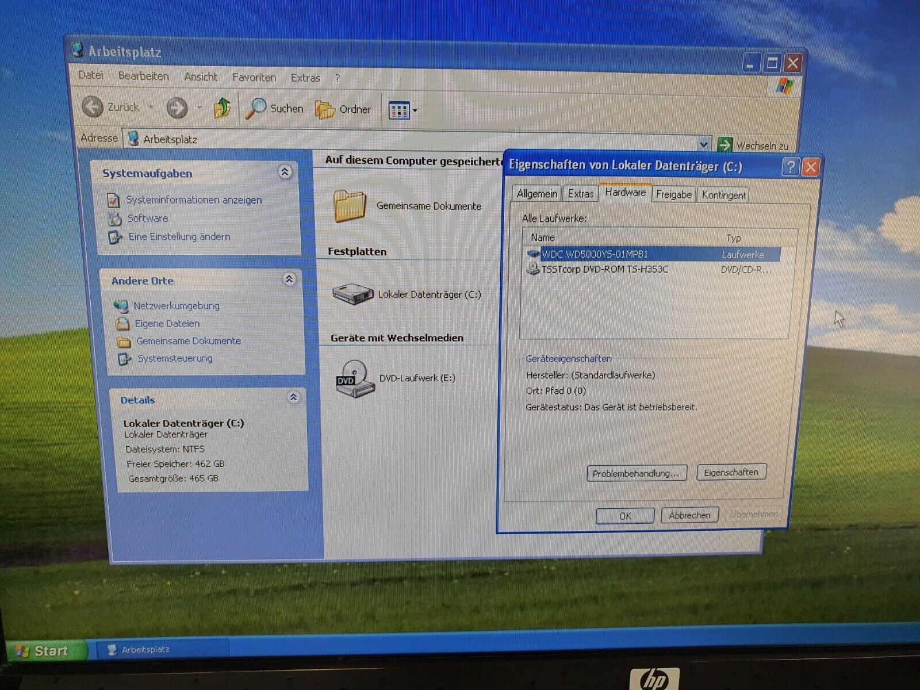Expand the Adresse bar dropdown

[x=703, y=144]
